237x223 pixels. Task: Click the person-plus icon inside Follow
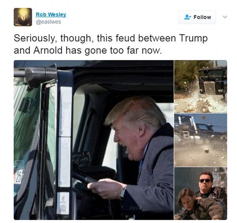pos(188,17)
